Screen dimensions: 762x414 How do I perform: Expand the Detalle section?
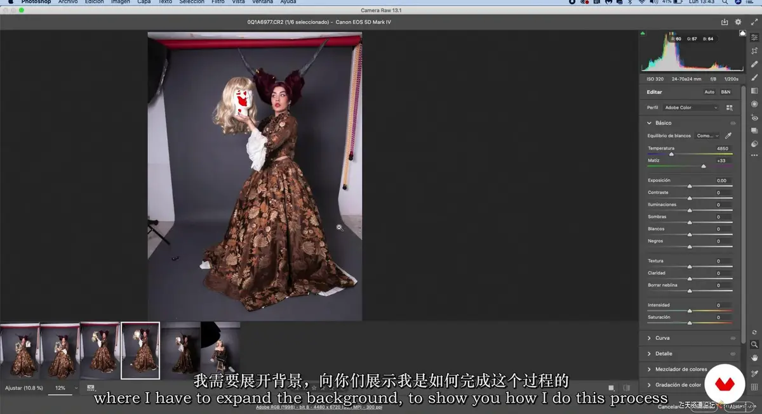coord(649,354)
